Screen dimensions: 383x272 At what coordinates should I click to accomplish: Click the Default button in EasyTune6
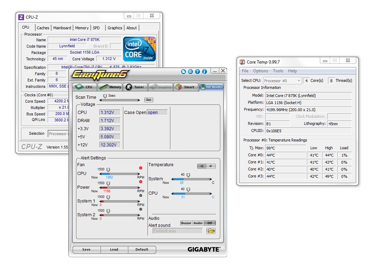[142, 249]
